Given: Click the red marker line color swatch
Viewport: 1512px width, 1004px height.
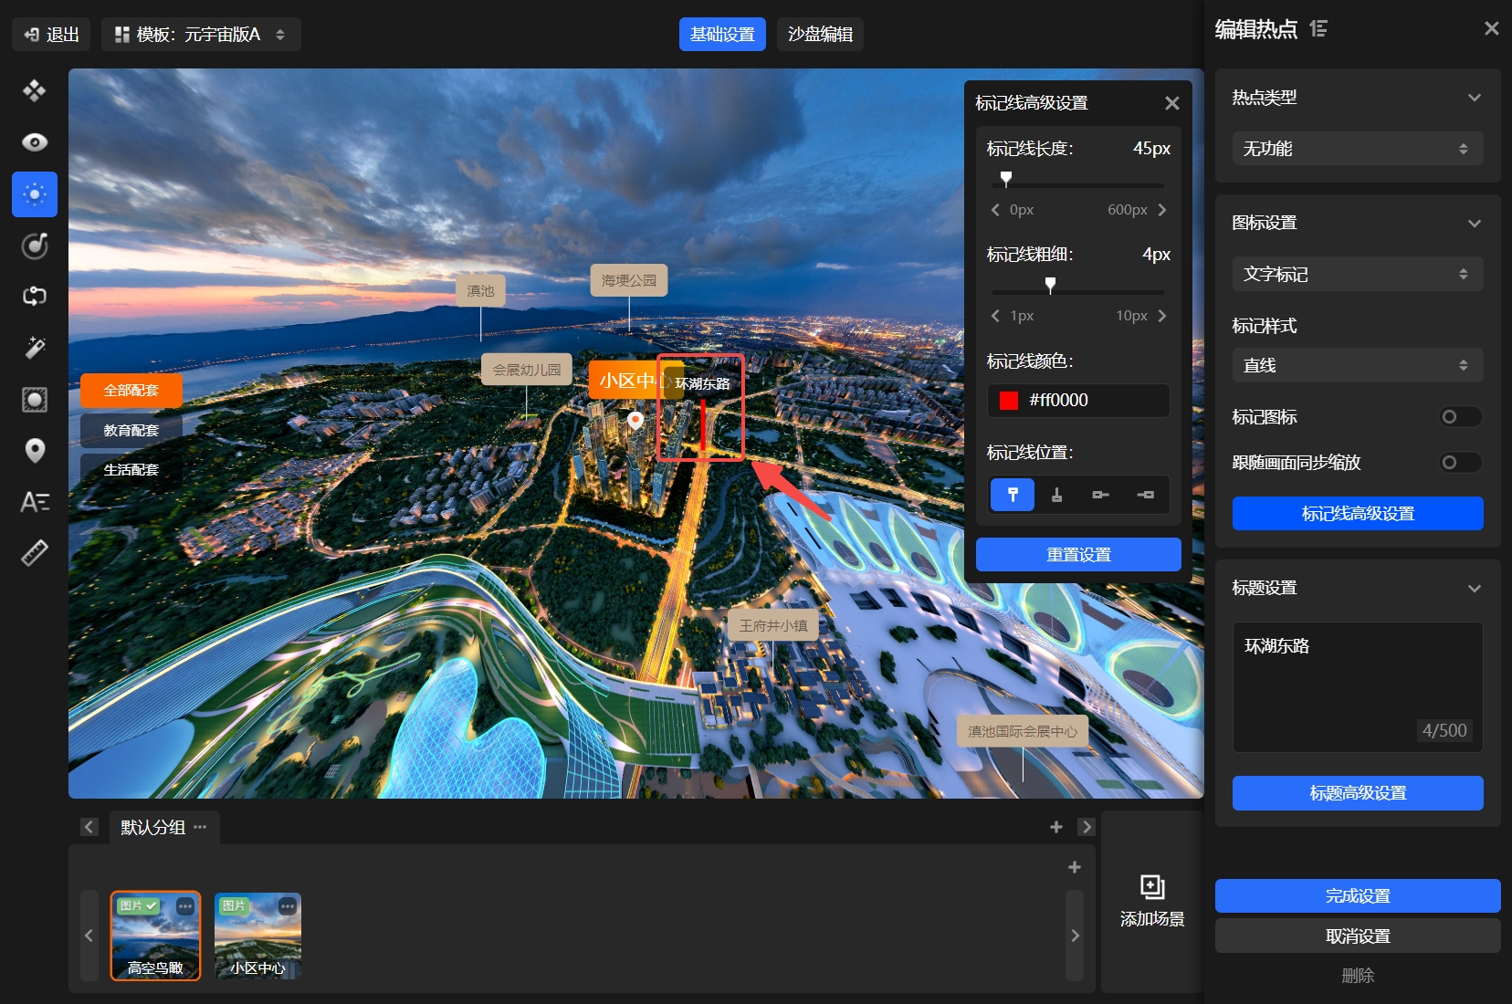Looking at the screenshot, I should 1009,401.
